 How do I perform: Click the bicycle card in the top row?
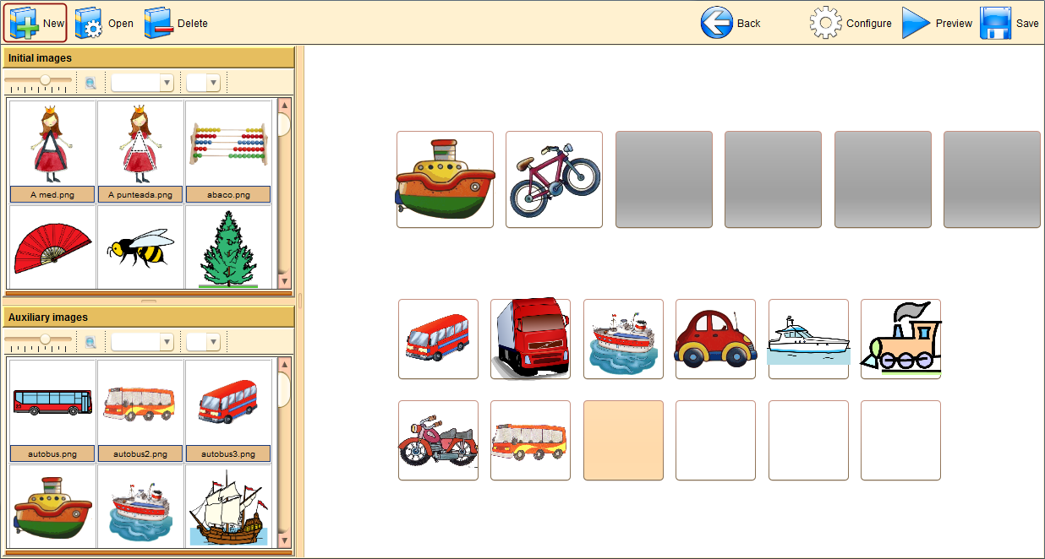554,179
